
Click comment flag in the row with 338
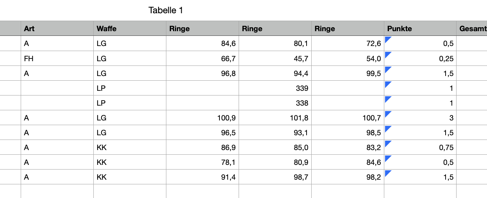387,99
